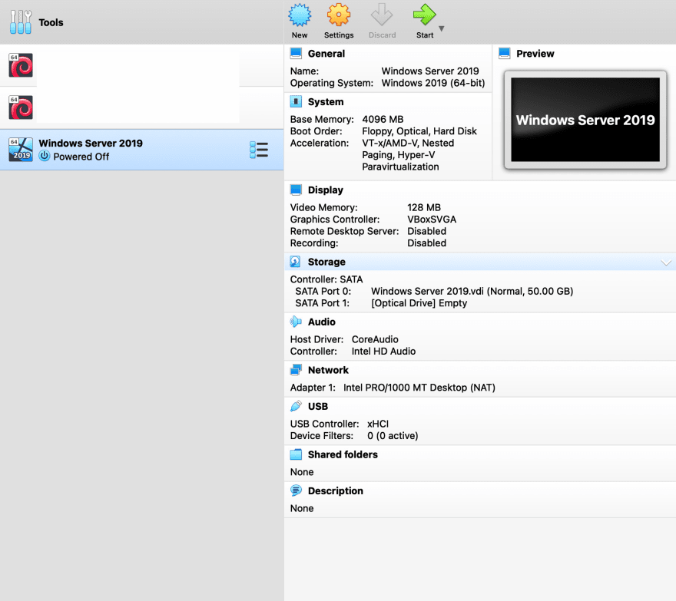Viewport: 676px width, 601px height.
Task: Click the CoreAudio host driver value
Action: pyautogui.click(x=375, y=339)
